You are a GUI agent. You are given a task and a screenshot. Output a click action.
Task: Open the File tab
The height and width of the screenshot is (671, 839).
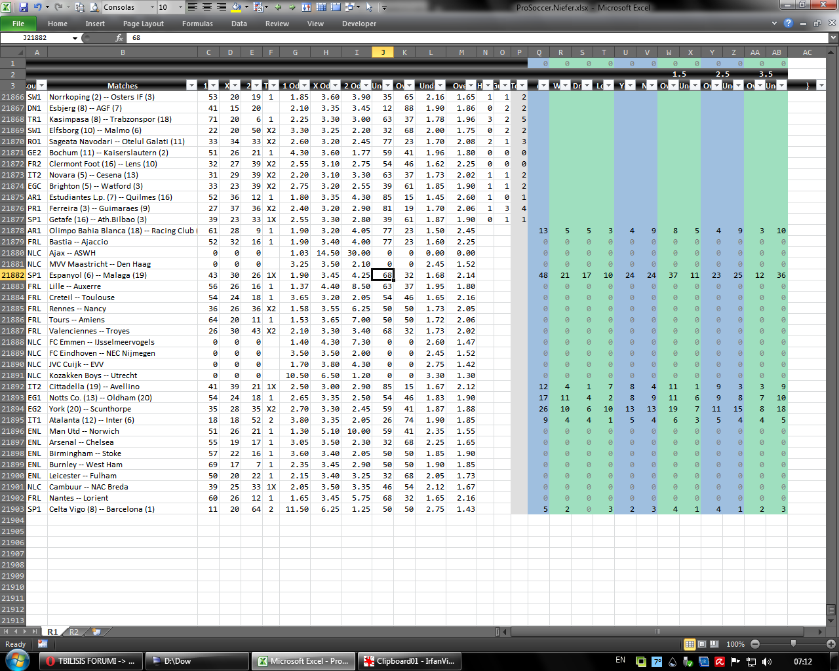tap(18, 24)
